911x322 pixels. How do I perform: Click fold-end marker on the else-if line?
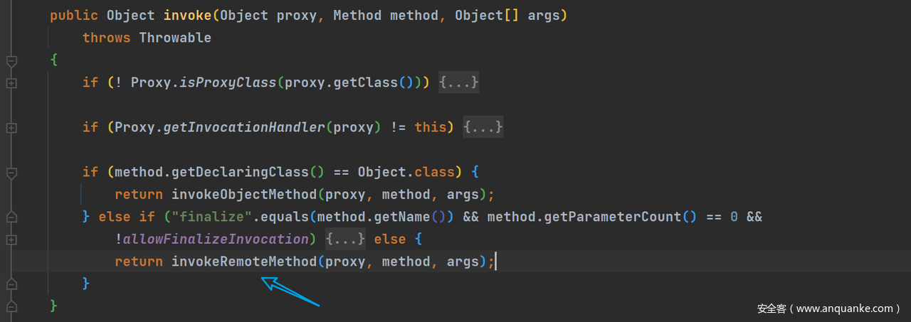11,217
